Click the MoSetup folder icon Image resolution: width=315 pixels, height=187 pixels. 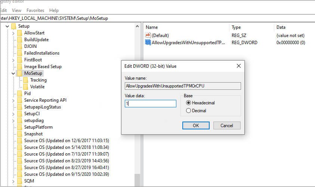19,73
